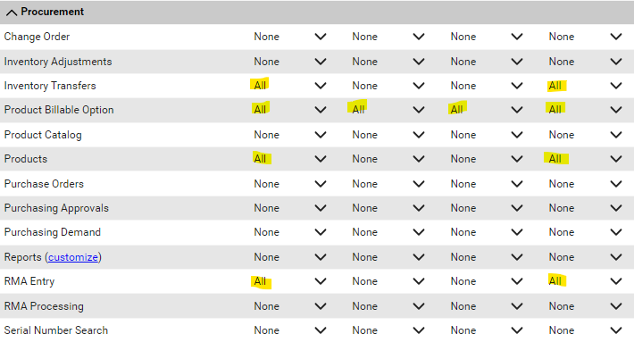Open third Product Billable Option dropdown
This screenshot has width=634, height=342.
pos(487,110)
